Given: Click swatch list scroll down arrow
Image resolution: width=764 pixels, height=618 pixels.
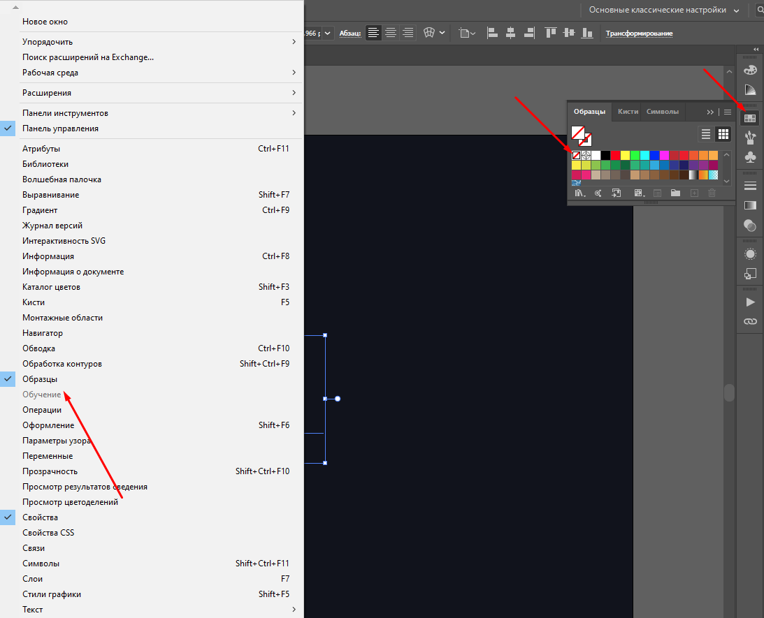Looking at the screenshot, I should click(x=726, y=181).
